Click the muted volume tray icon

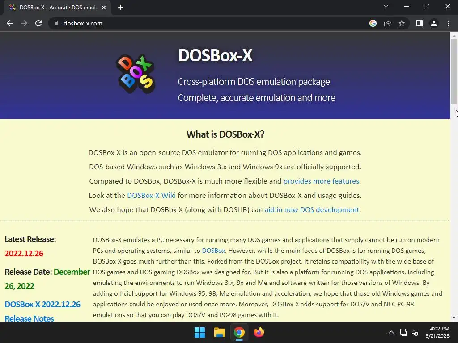click(415, 332)
